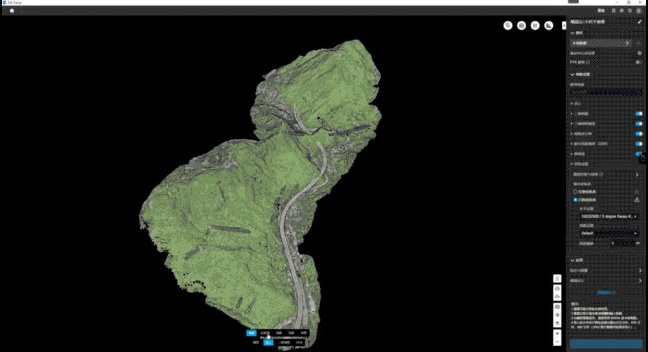Viewport: 648px width, 352px height.
Task: Go to the home screen via house icon
Action: click(12, 11)
